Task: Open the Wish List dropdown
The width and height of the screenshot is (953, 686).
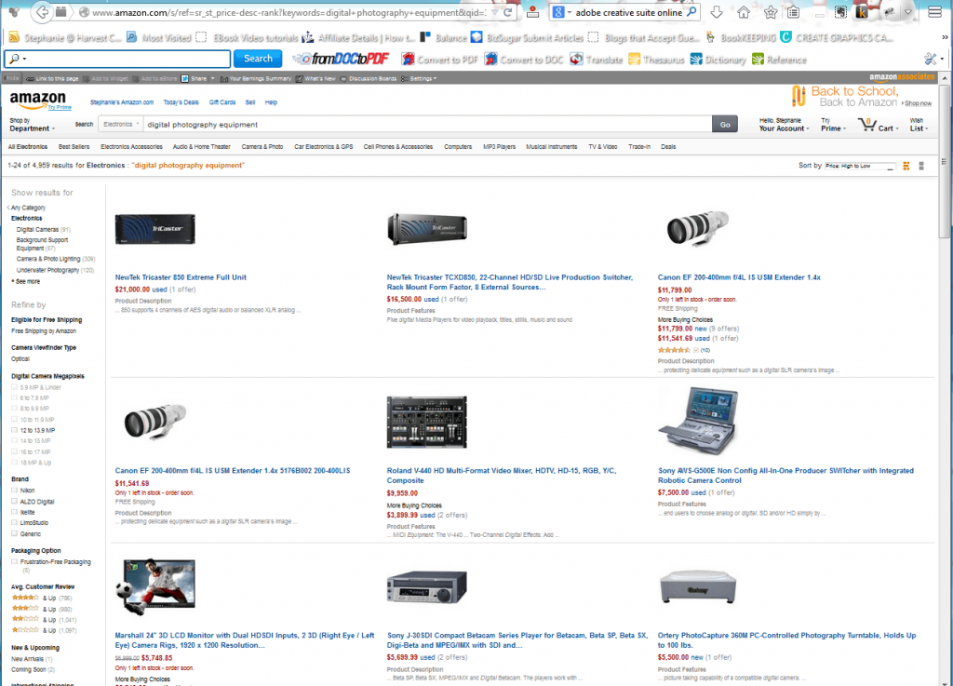Action: [x=919, y=125]
